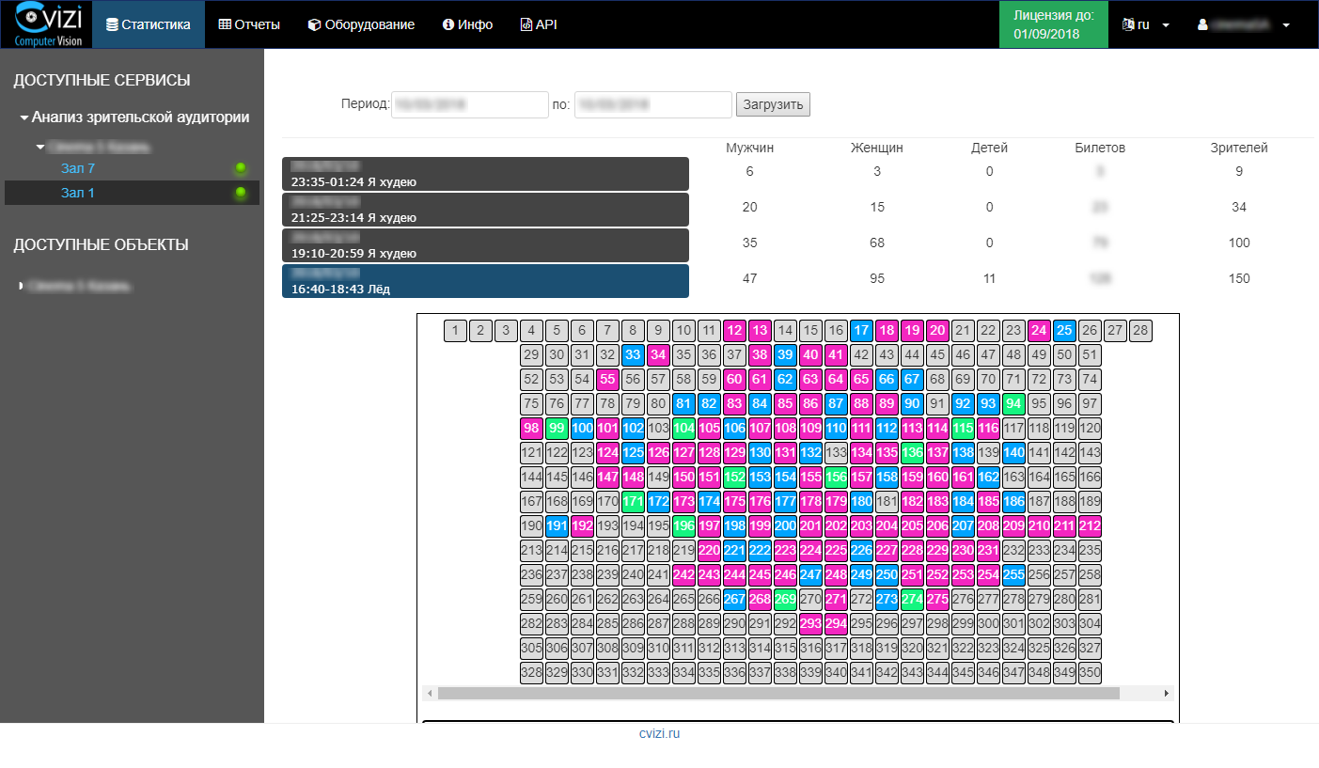Select the 21:25-23:14 Я худею session
The image size is (1319, 768).
[485, 210]
